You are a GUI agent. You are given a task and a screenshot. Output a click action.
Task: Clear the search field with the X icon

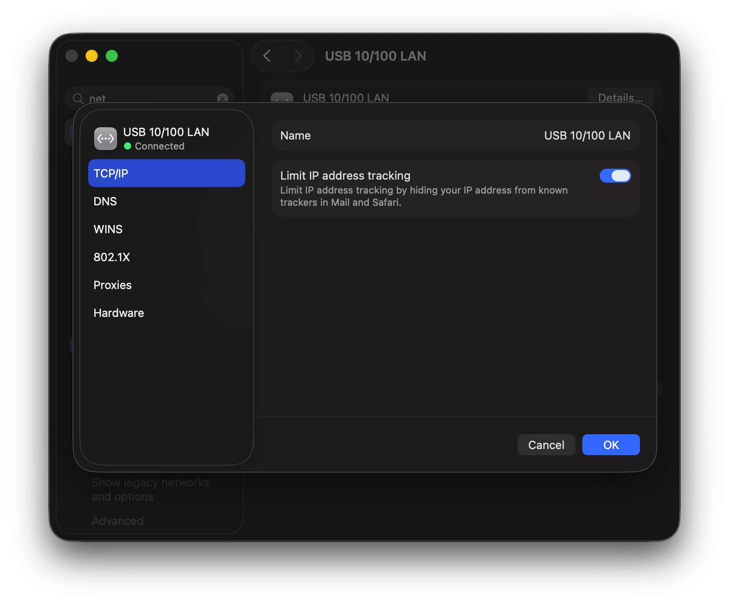click(223, 99)
